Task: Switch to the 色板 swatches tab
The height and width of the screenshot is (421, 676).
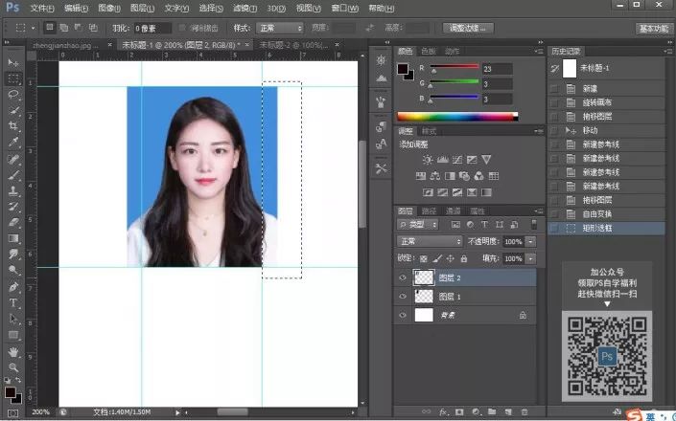Action: point(428,51)
